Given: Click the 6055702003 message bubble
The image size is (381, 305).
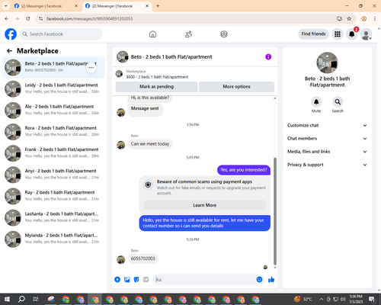Looking at the screenshot, I should (143, 258).
